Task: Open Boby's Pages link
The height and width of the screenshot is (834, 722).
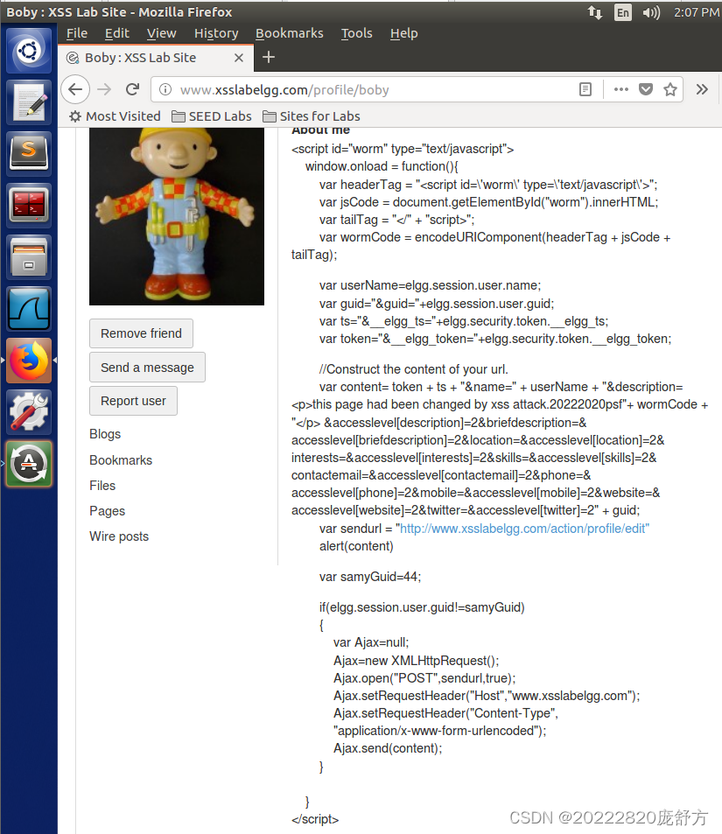Action: click(x=107, y=511)
